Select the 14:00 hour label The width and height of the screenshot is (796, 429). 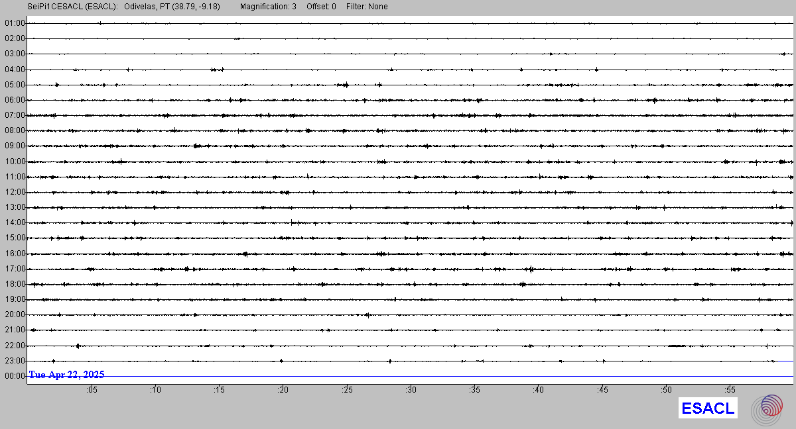click(15, 222)
